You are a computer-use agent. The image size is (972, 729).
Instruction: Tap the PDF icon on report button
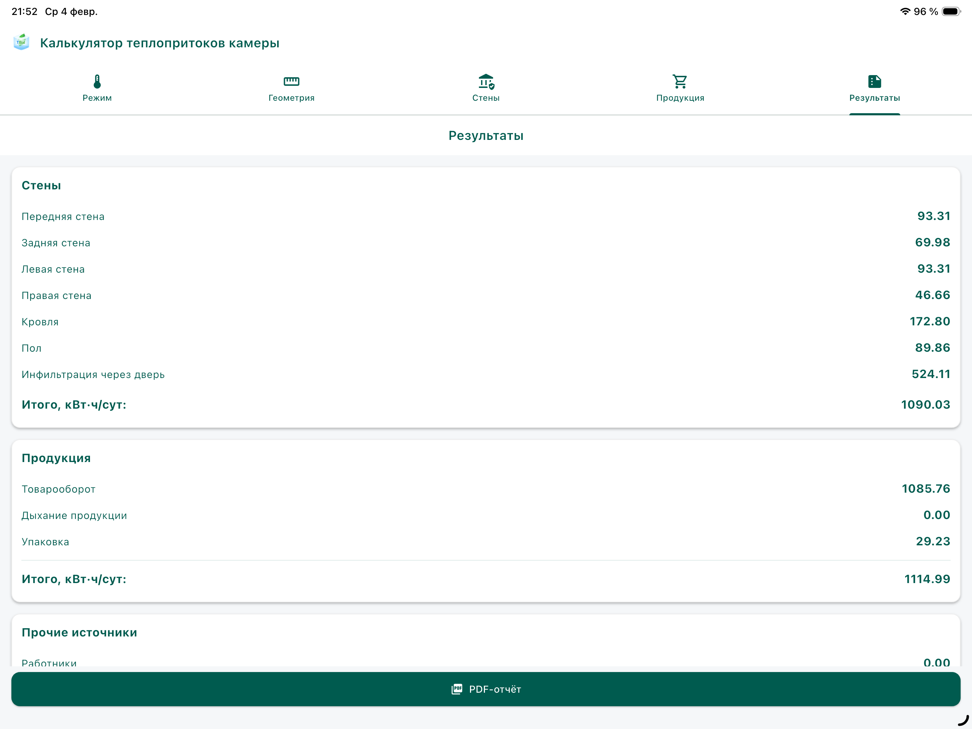(457, 689)
